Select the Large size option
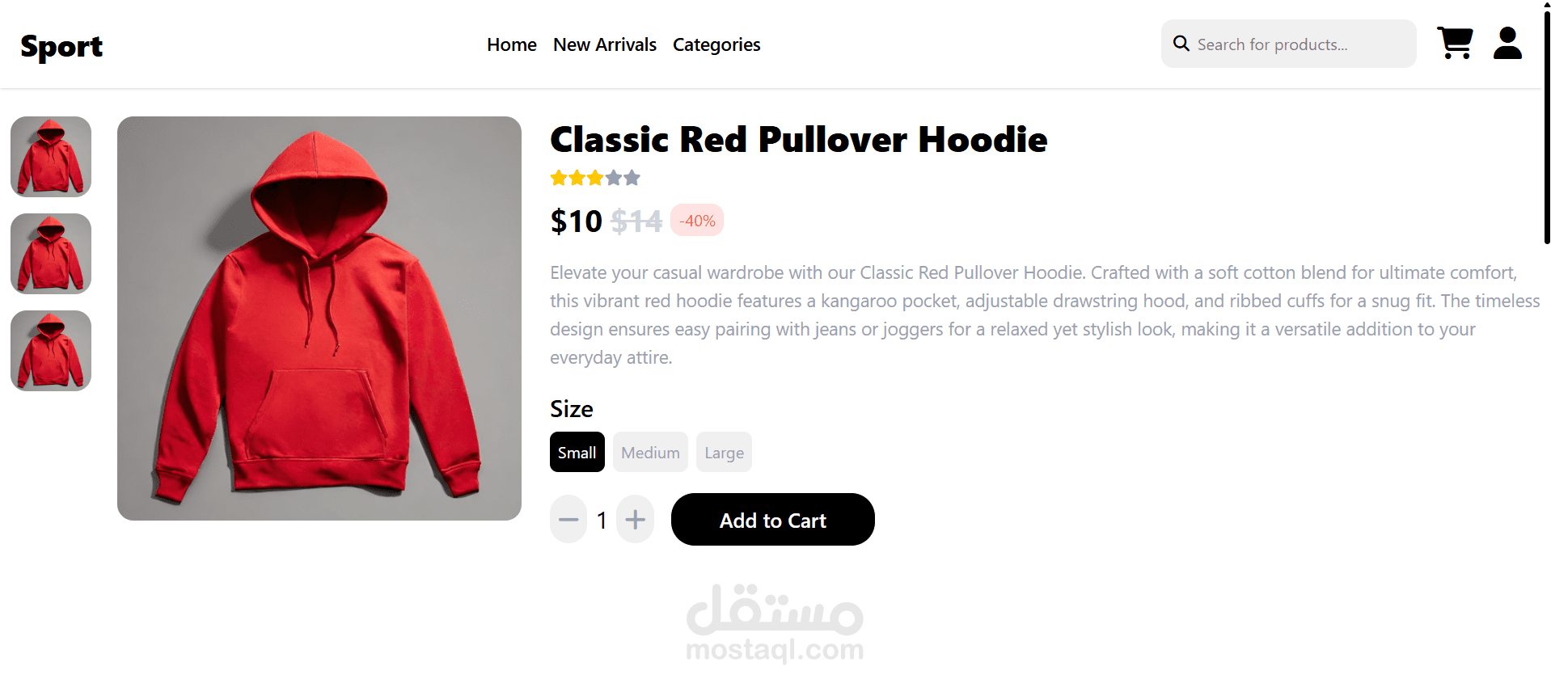 pyautogui.click(x=724, y=452)
